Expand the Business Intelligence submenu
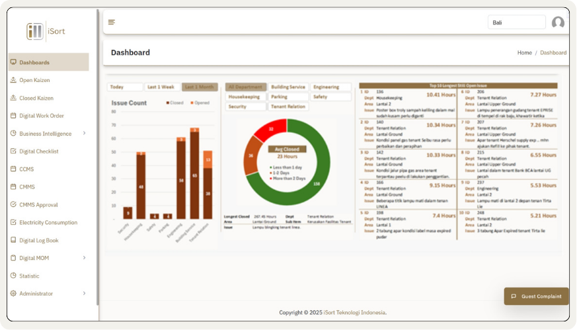This screenshot has width=577, height=330. pos(84,134)
